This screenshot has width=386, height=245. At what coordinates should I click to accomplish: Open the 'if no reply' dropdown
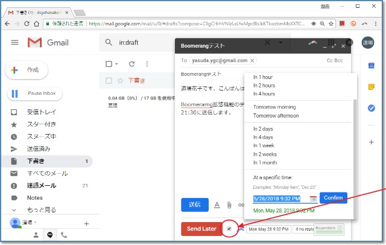[303, 229]
